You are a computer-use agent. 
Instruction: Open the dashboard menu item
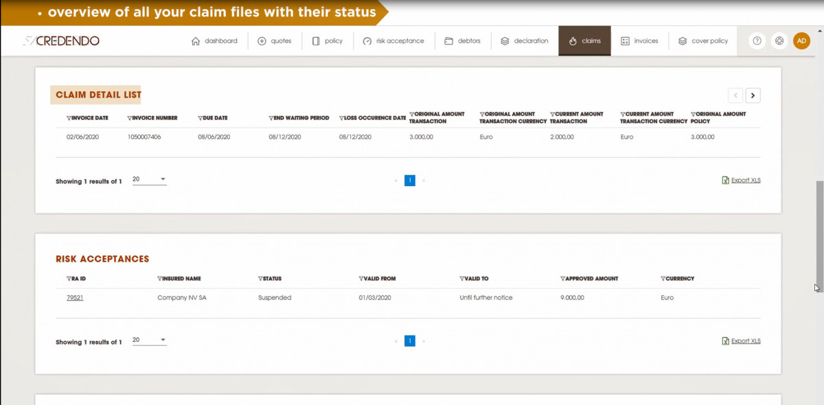(x=214, y=41)
